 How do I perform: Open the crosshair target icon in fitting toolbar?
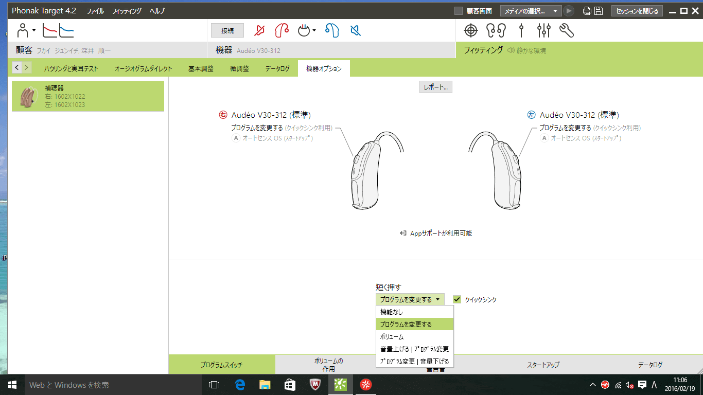coord(471,31)
